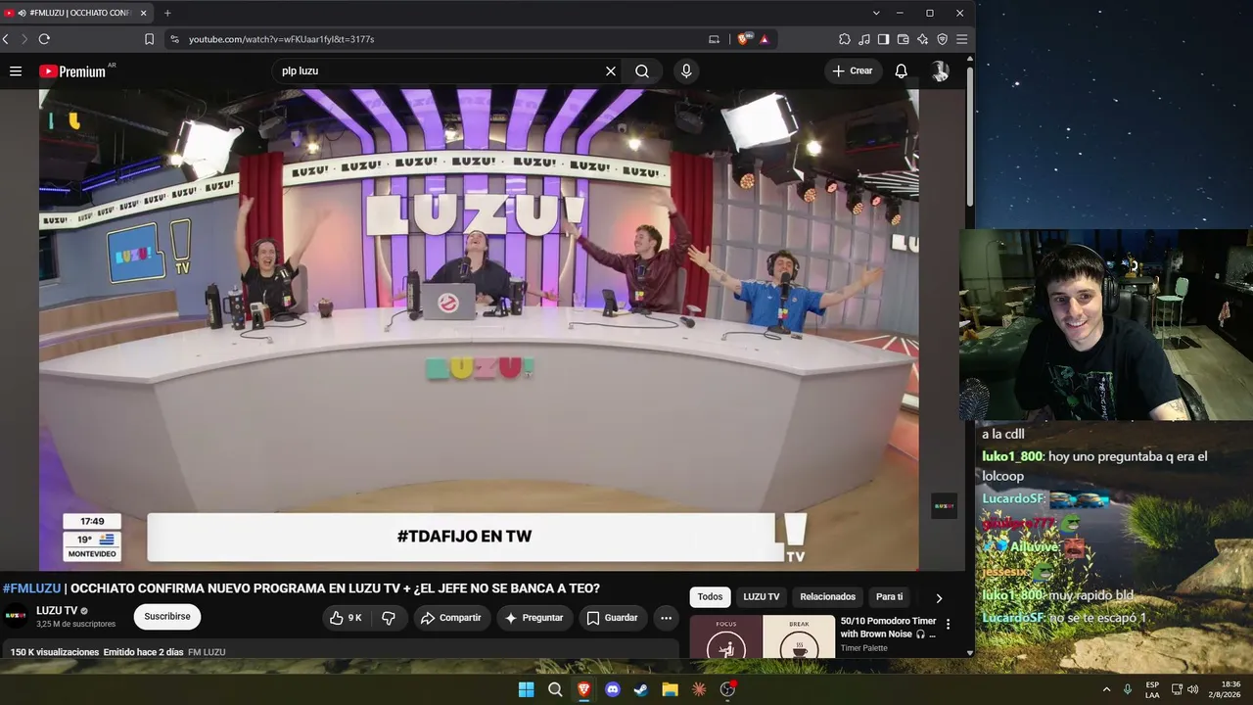This screenshot has height=705, width=1253.
Task: Open the LUZU TV channel avatar
Action: 16,616
